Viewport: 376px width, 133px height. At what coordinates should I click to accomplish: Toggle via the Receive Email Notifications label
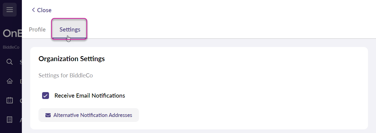[90, 96]
